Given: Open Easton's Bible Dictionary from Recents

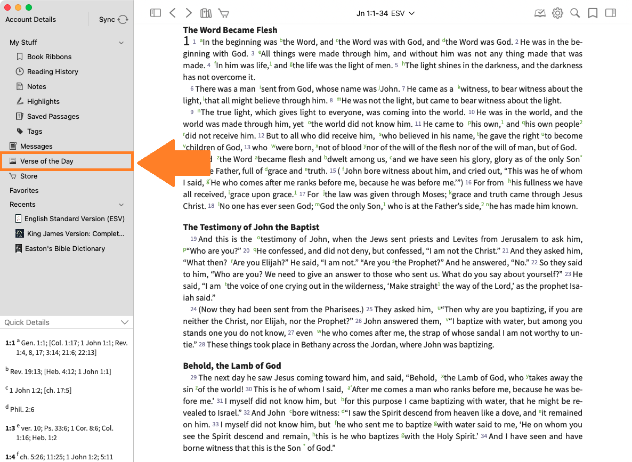Looking at the screenshot, I should click(x=64, y=249).
